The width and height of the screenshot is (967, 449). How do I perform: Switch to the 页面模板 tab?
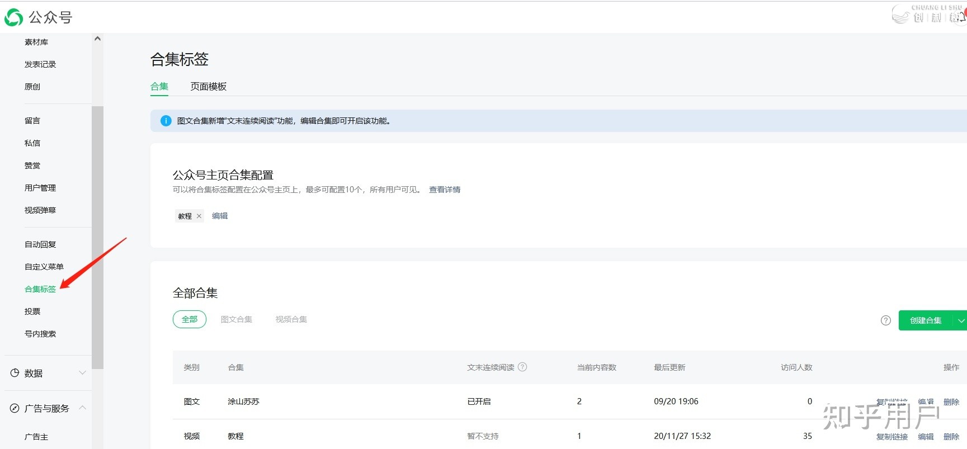click(x=208, y=87)
